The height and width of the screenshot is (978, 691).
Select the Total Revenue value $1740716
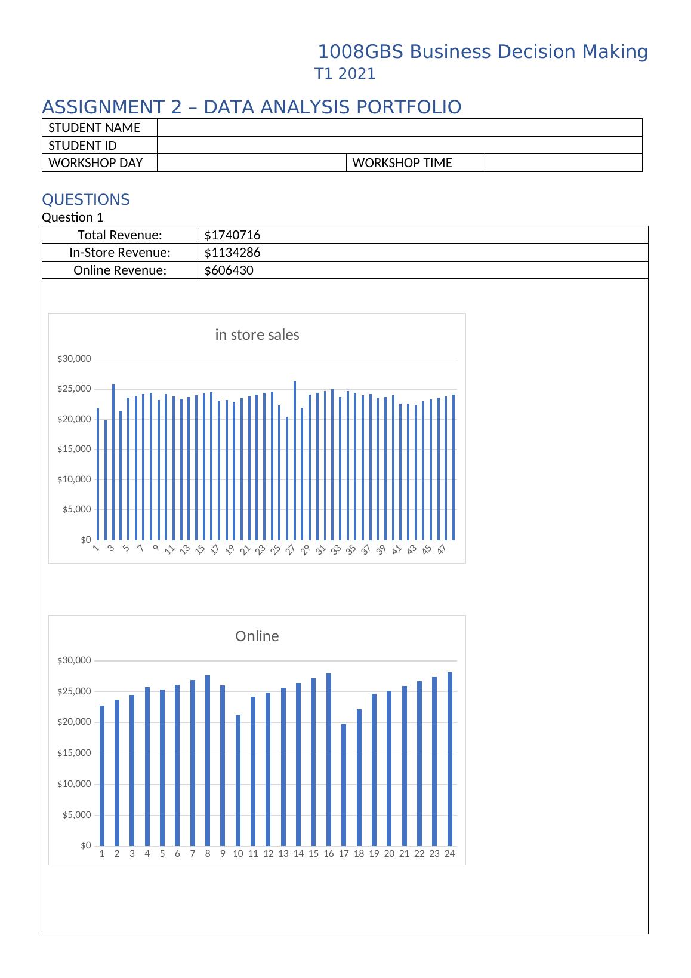(232, 235)
